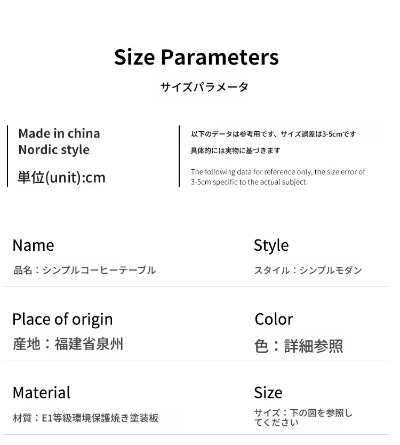Select the 産地：福建省泉州 text
This screenshot has height=445, width=400.
pos(68,344)
